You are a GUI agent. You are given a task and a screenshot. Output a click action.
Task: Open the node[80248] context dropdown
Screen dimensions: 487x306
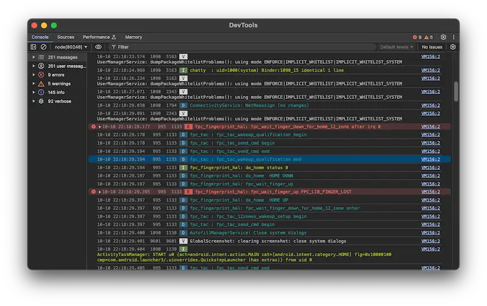71,47
